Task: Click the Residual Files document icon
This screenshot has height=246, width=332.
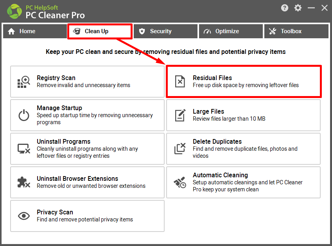Action: [x=180, y=82]
